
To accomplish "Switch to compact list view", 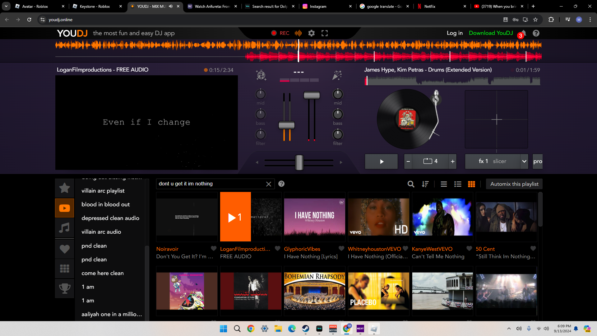I will 444,184.
